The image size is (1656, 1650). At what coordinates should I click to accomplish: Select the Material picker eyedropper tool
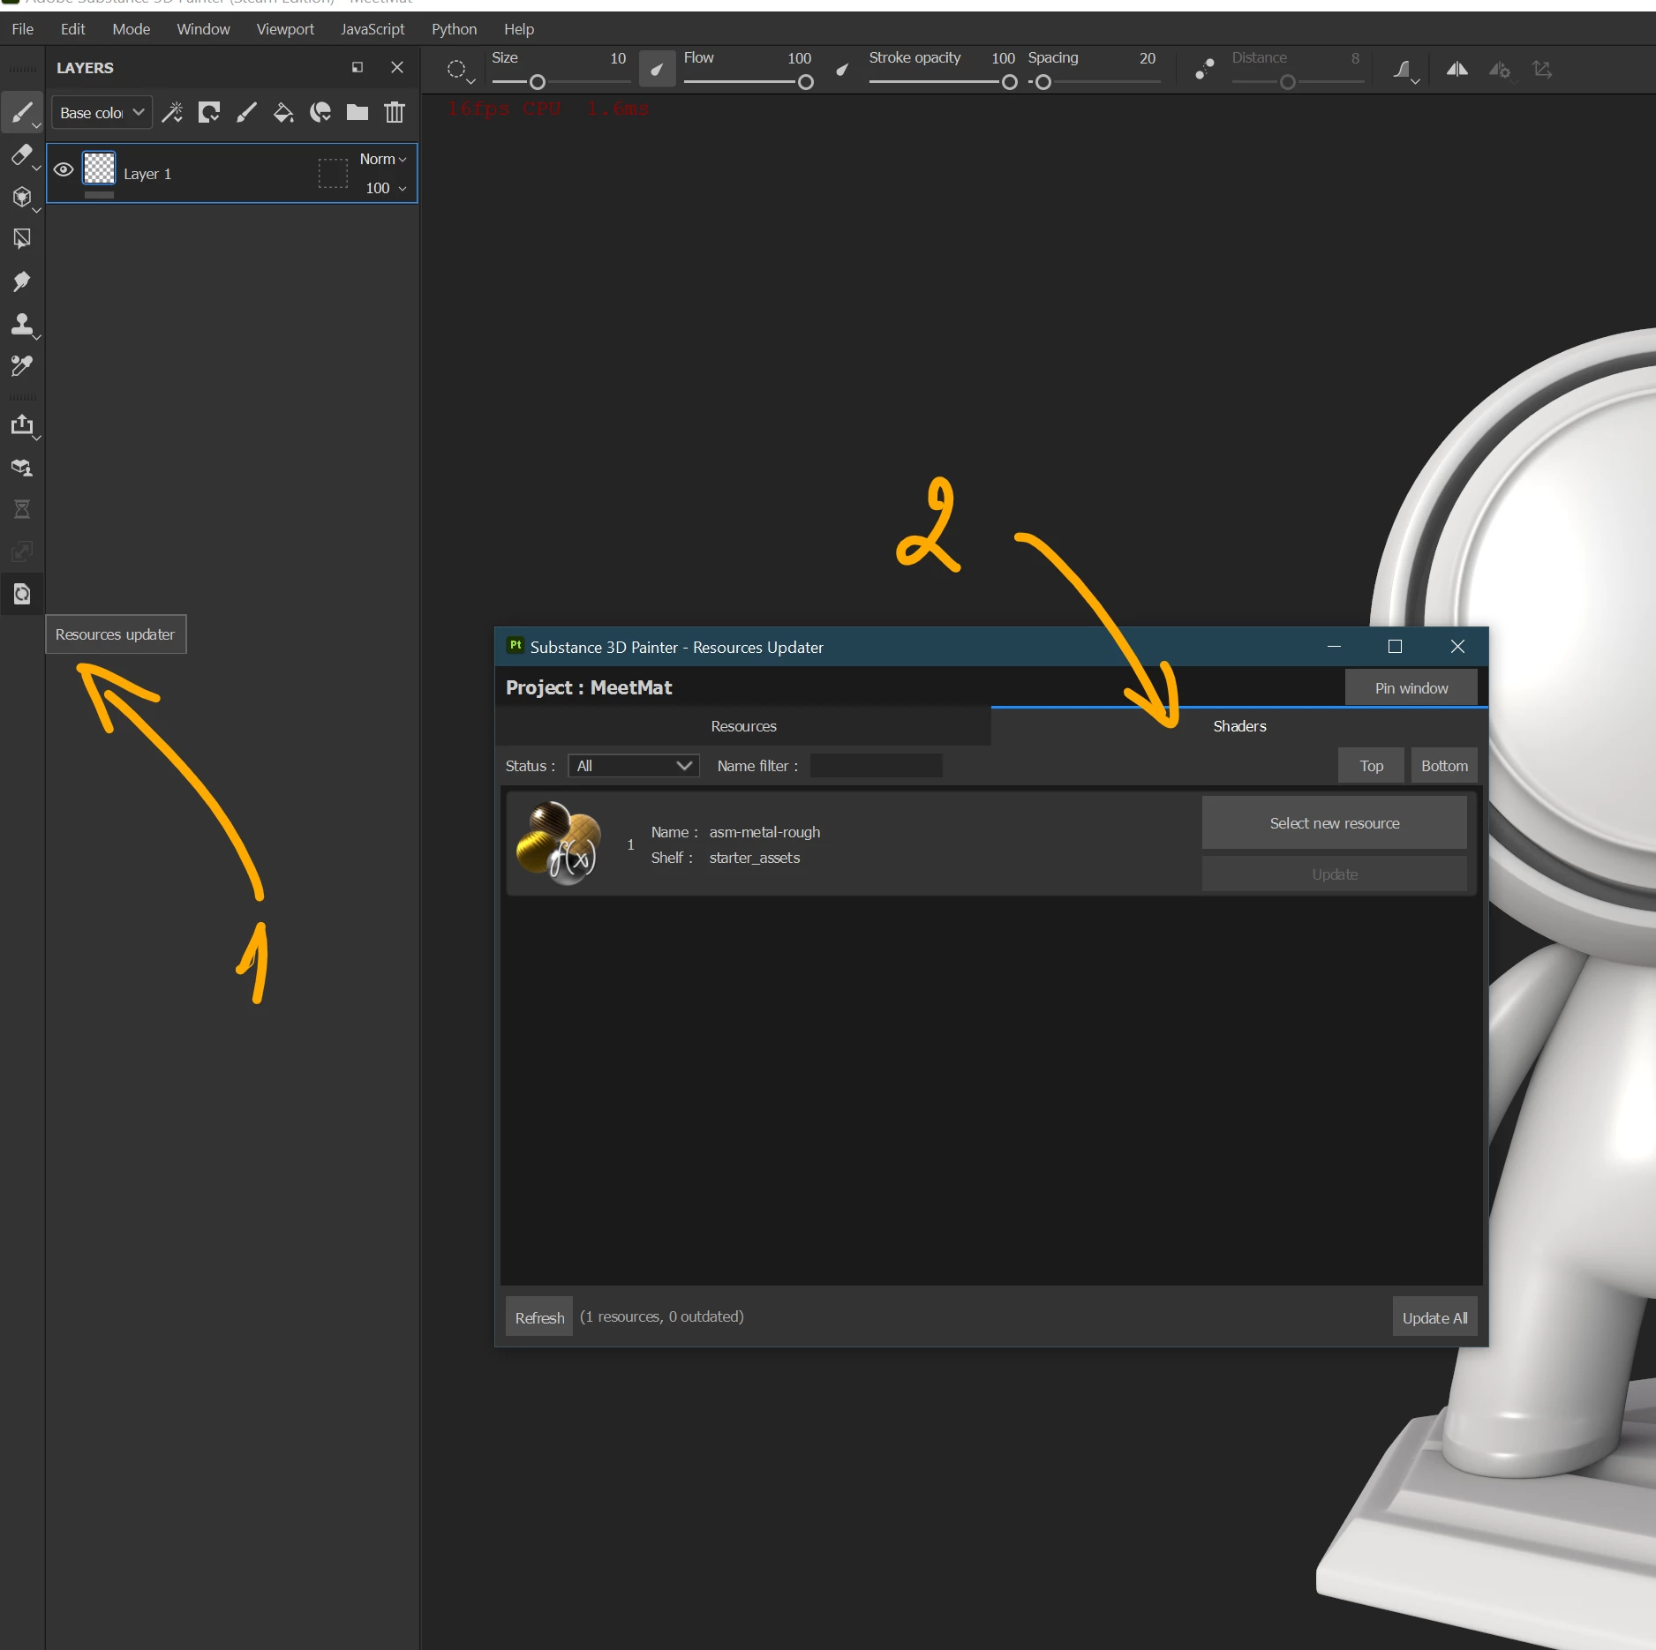(x=21, y=365)
